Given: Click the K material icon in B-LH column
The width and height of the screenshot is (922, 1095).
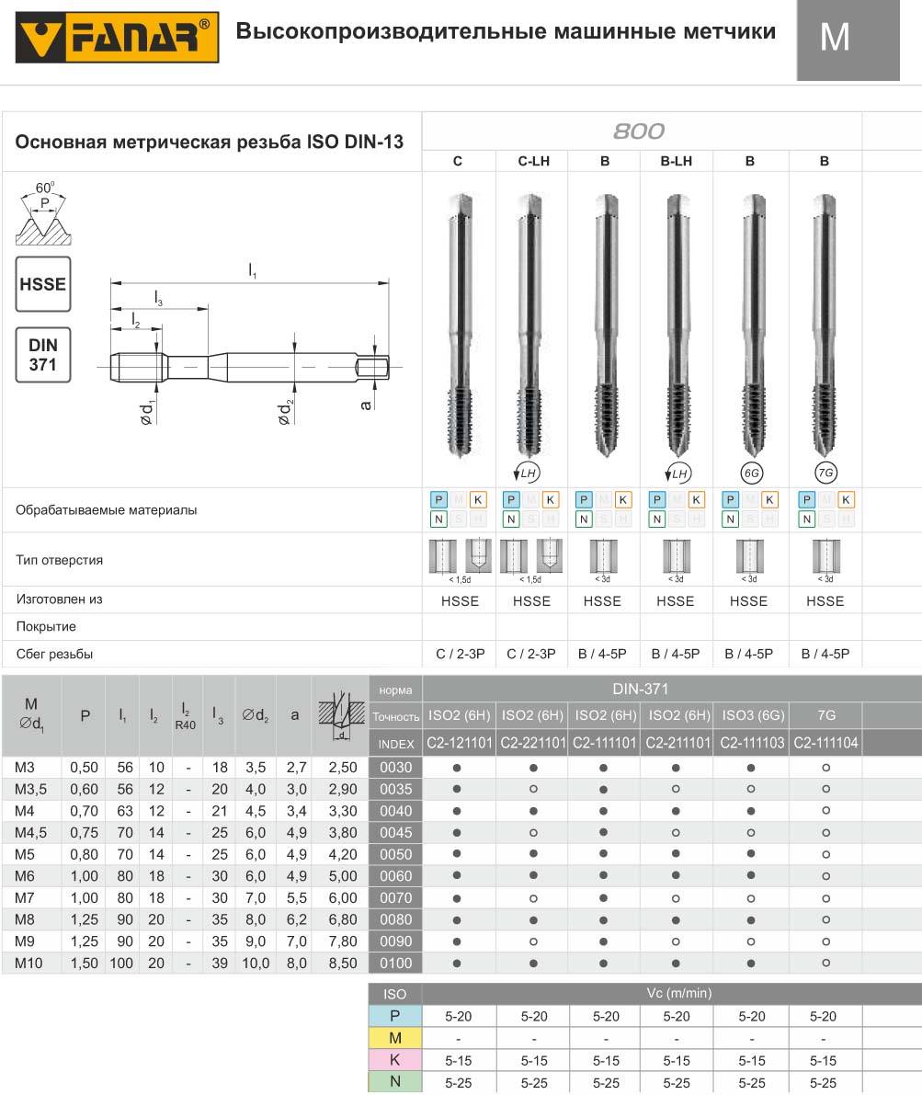Looking at the screenshot, I should (696, 499).
